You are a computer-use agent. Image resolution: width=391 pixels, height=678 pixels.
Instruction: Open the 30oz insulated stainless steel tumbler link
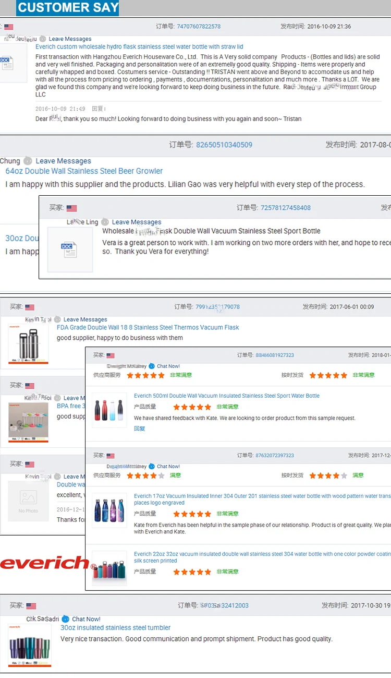(115, 628)
